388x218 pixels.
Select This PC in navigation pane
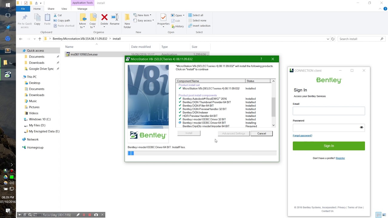tap(32, 77)
